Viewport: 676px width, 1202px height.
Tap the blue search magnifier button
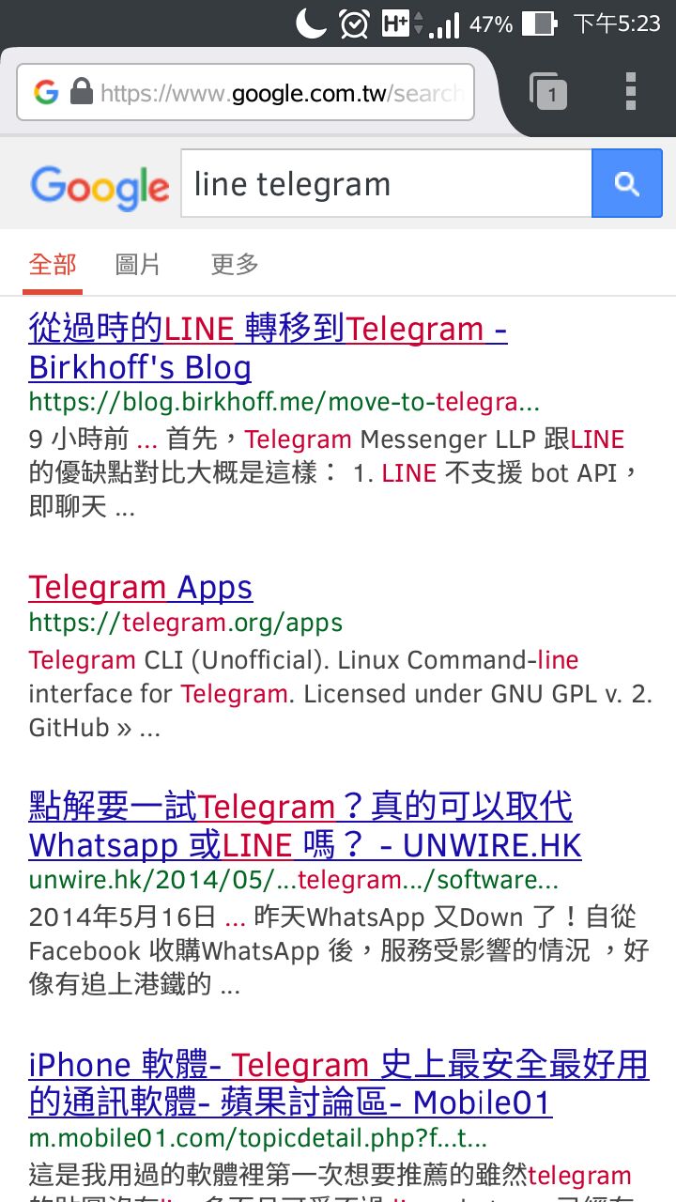tap(627, 183)
